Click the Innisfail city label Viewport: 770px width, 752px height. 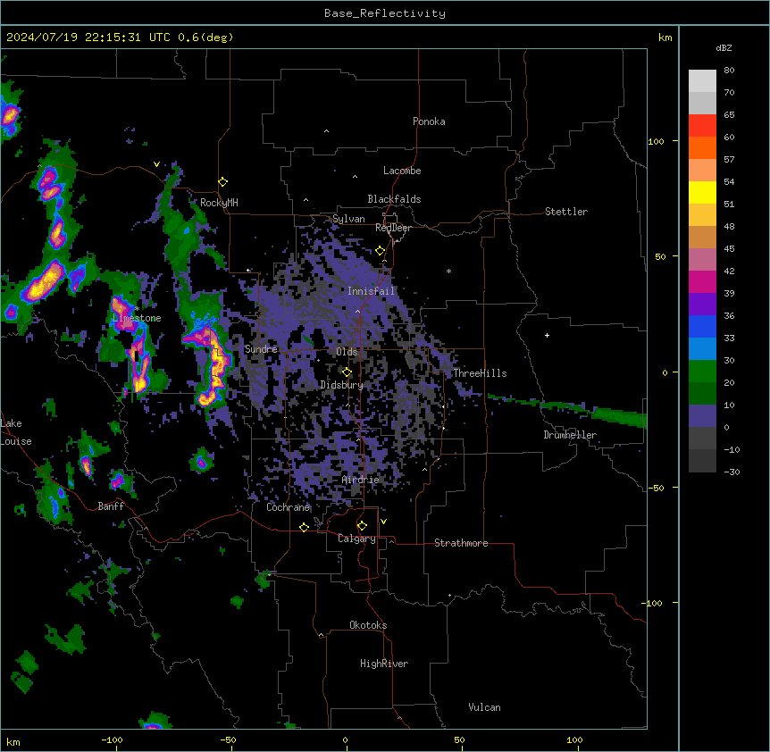[x=371, y=291]
